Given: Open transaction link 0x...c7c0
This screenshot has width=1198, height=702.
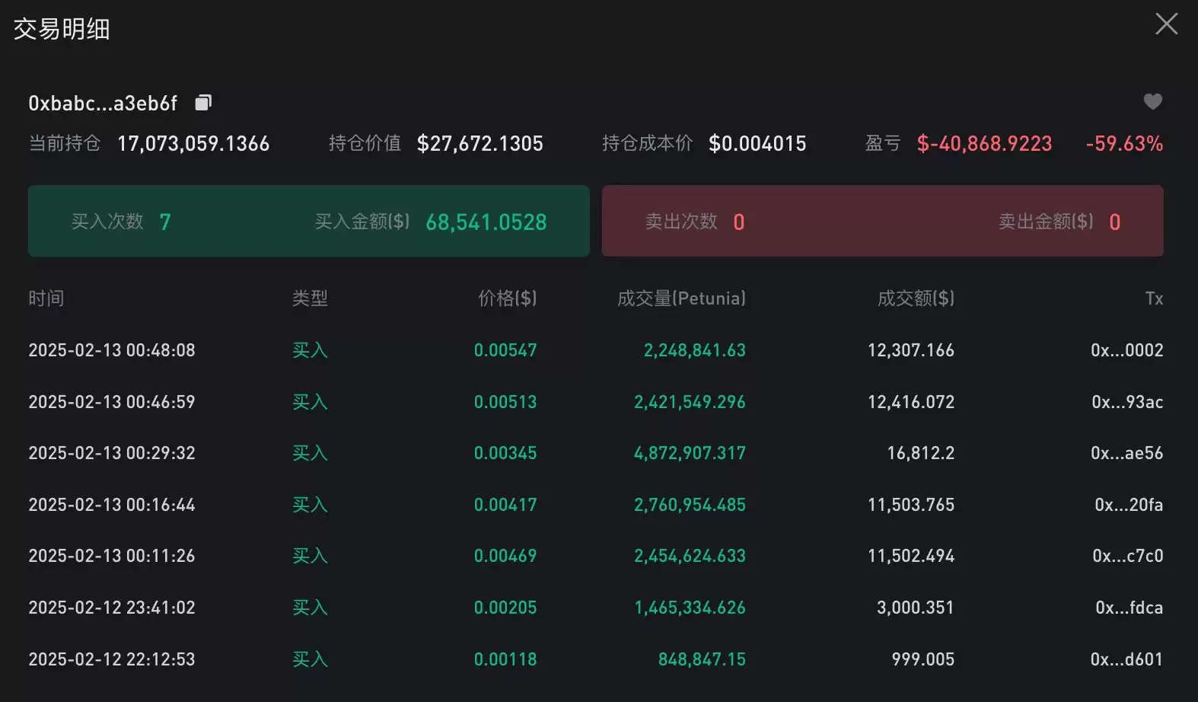Looking at the screenshot, I should tap(1127, 556).
